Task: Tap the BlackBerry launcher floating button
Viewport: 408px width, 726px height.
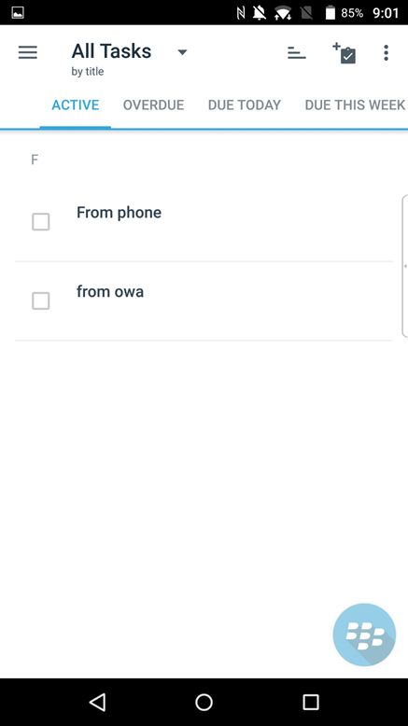Action: pos(364,635)
